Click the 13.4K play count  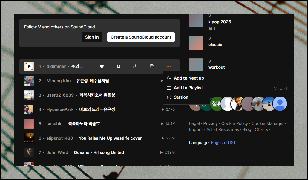coord(168,124)
